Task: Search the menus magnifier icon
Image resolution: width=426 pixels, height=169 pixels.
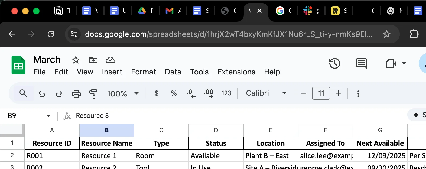Action: coord(23,93)
